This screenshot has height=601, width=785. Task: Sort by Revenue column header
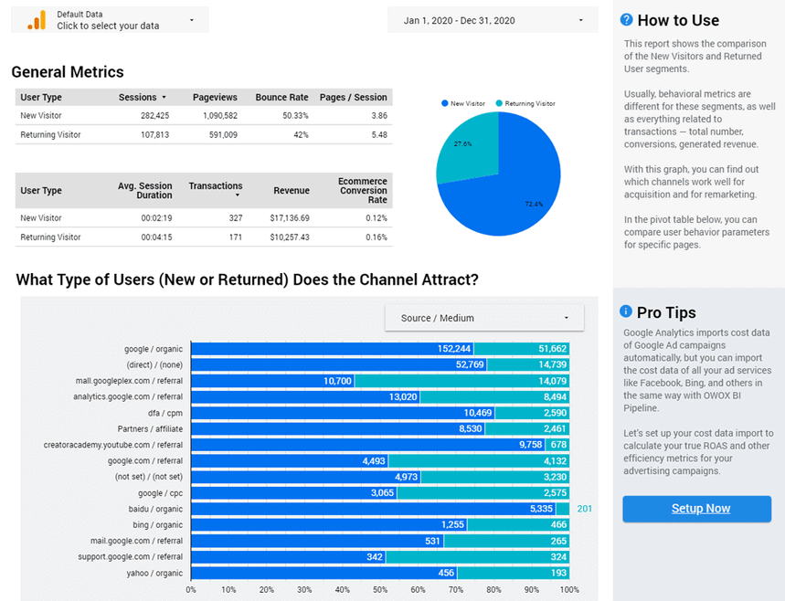pos(292,190)
